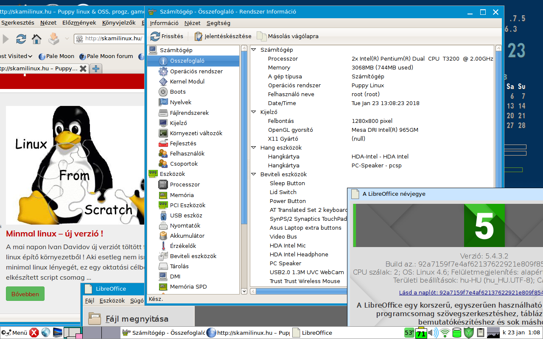The width and height of the screenshot is (543, 339).
Task: Open LibreOffice Fájl menu
Action: pyautogui.click(x=90, y=301)
